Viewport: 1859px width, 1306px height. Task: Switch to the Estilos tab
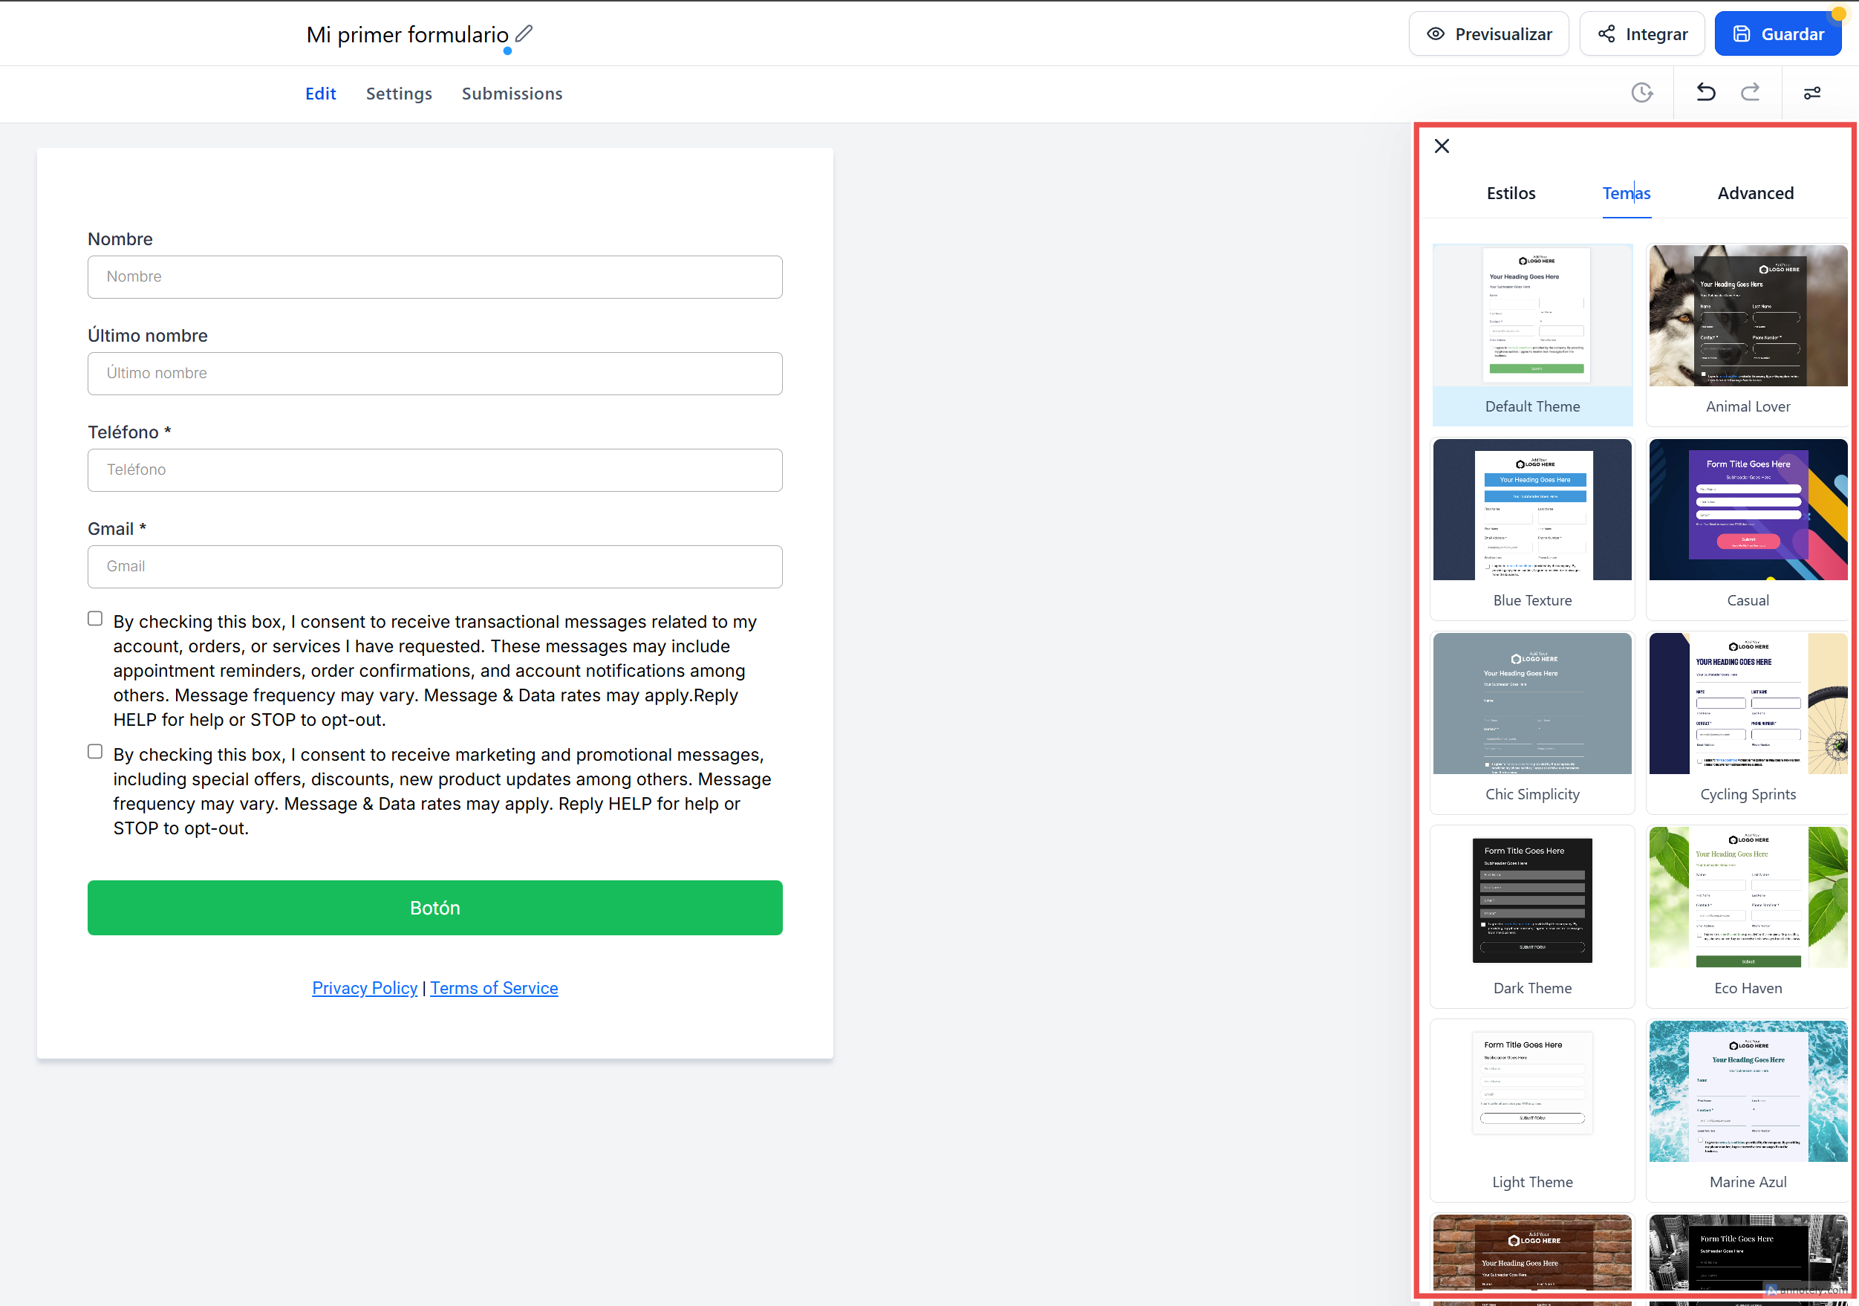click(1510, 193)
